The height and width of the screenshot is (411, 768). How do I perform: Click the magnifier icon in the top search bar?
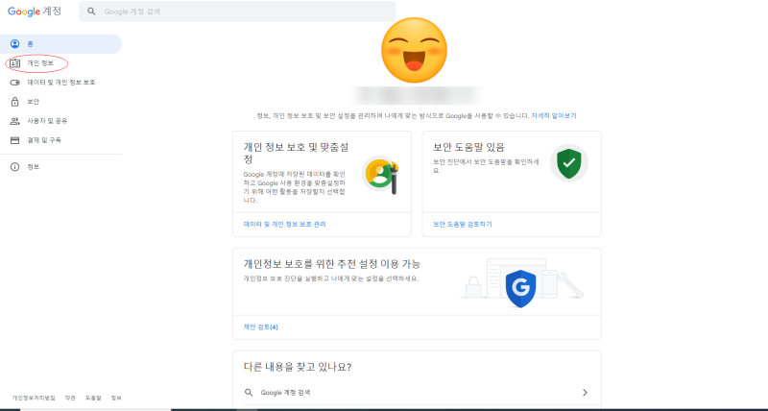91,12
